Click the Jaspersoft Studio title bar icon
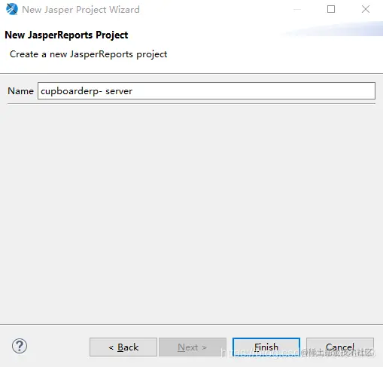The image size is (383, 367). [12, 9]
